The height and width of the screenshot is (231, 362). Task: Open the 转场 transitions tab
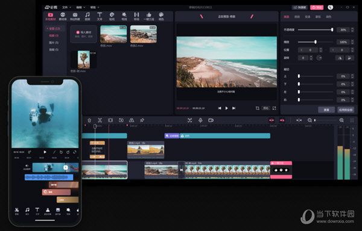point(136,17)
